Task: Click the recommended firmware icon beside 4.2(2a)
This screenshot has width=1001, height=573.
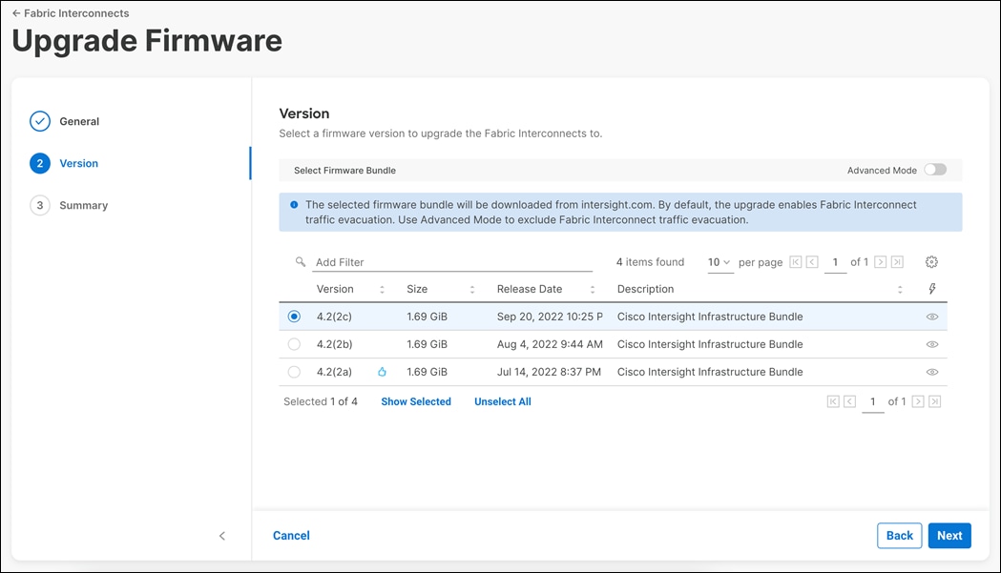Action: point(383,372)
